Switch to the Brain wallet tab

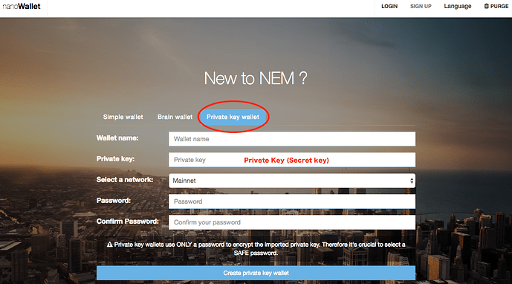(x=175, y=117)
